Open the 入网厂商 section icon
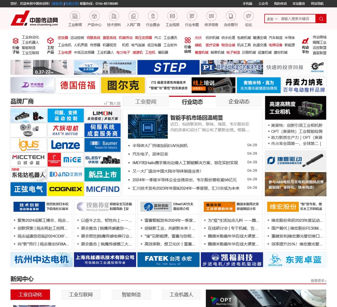The image size is (337, 307). pyautogui.click(x=133, y=17)
